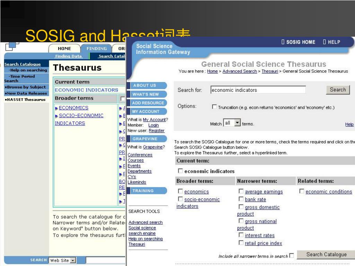This screenshot has height=266, width=355.
Task: Open the TRAINING menu item
Action: tap(147, 191)
